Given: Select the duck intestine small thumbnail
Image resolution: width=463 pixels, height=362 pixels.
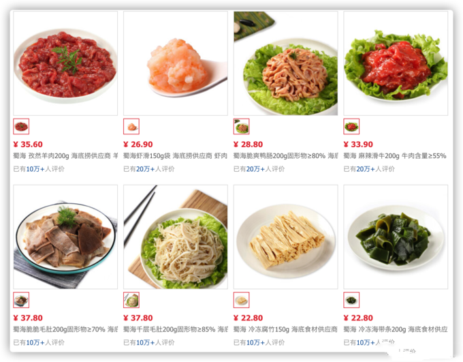Looking at the screenshot, I should coord(242,127).
